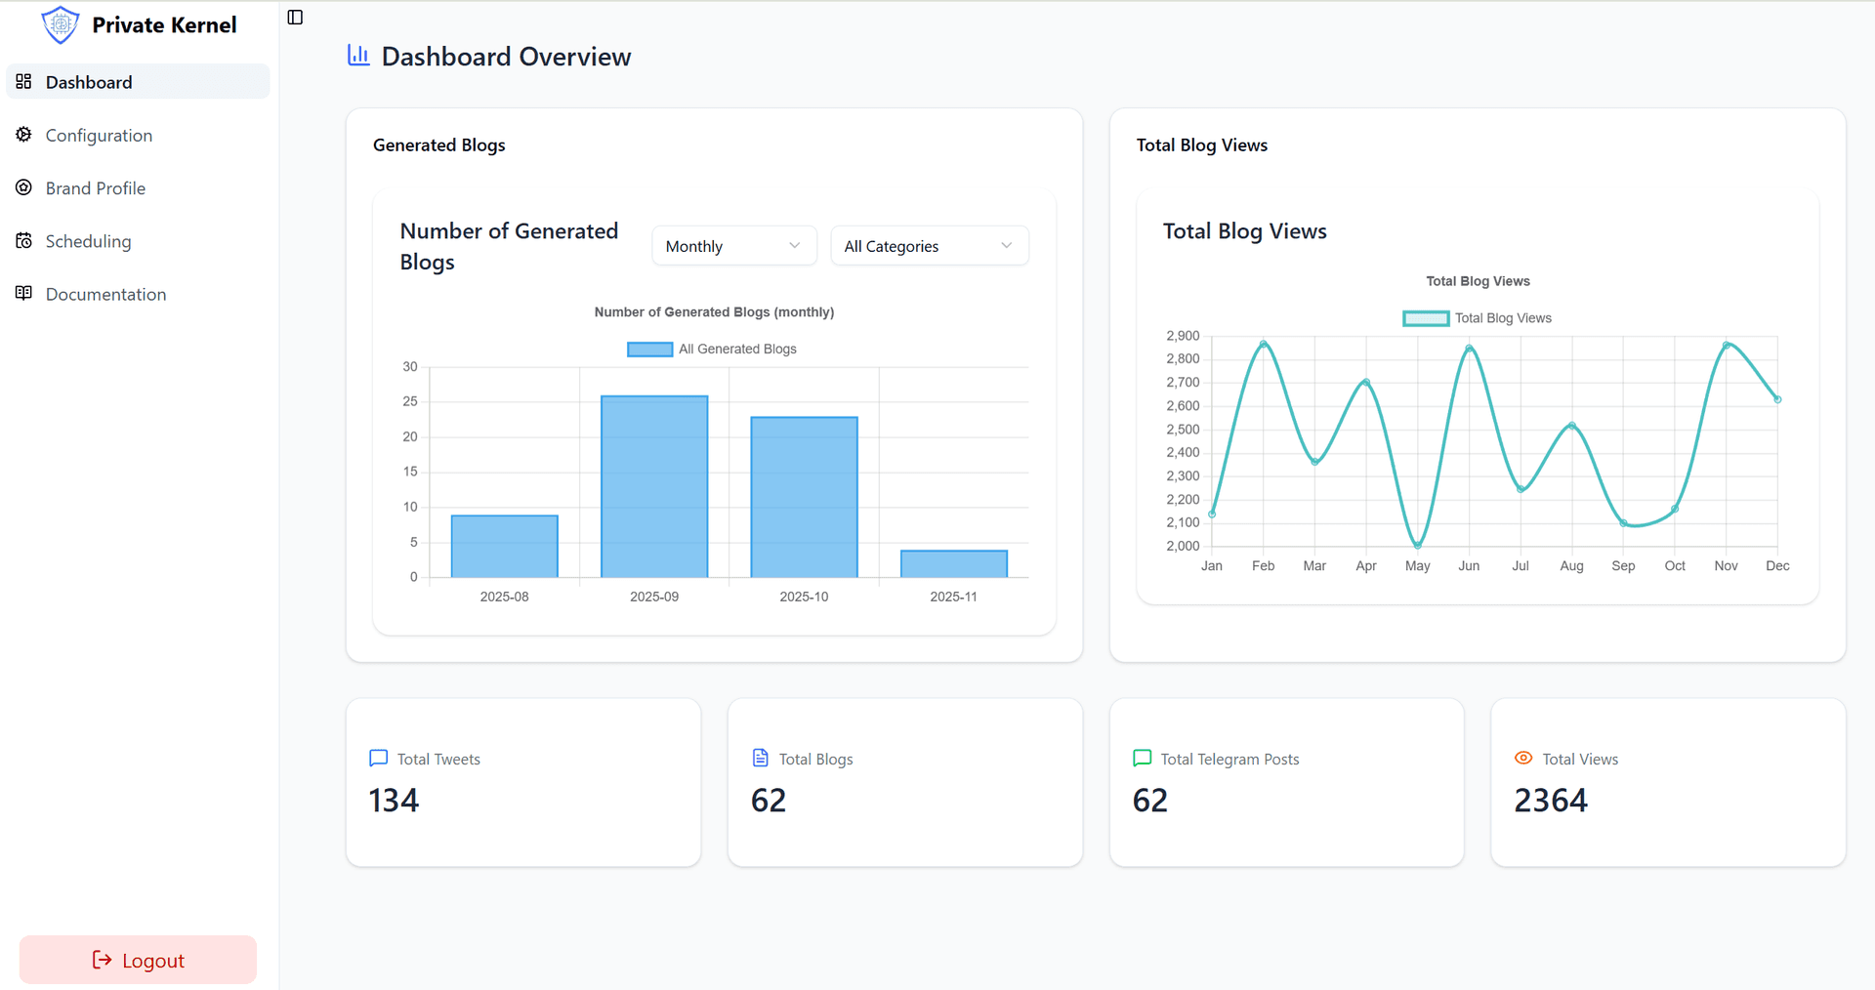The height and width of the screenshot is (990, 1875).
Task: Select the Total Telegram Posts card
Action: tap(1286, 782)
